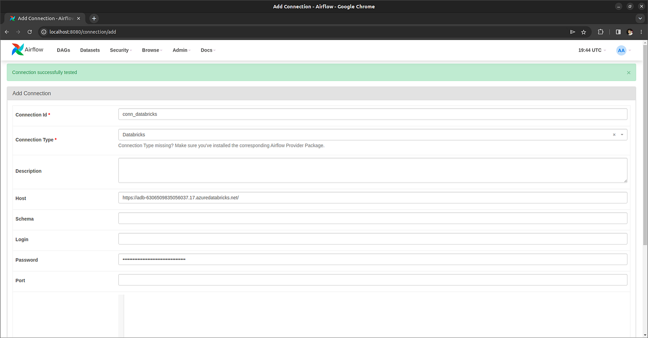Expand the Browse dropdown

coord(151,50)
